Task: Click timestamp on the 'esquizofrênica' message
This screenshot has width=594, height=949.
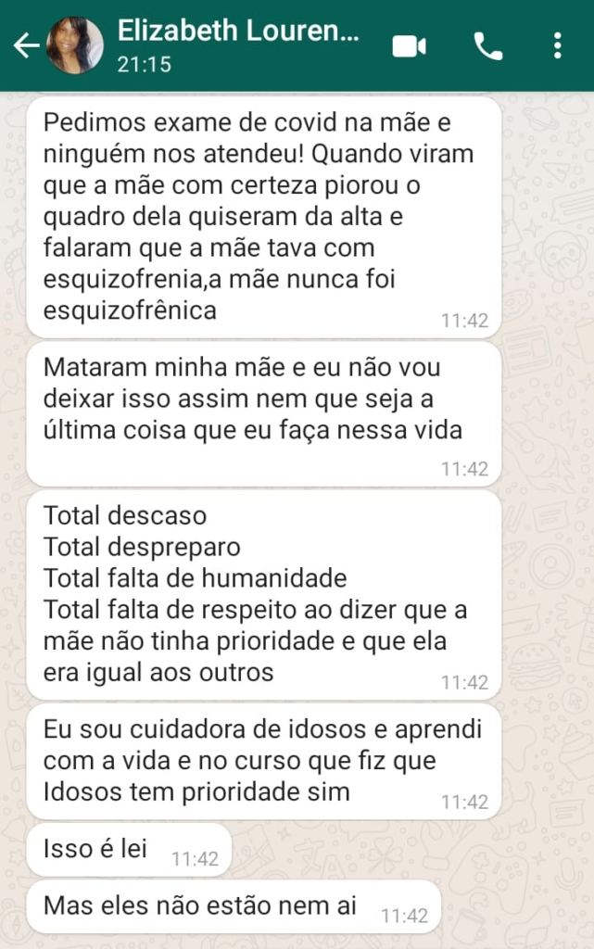Action: click(464, 321)
